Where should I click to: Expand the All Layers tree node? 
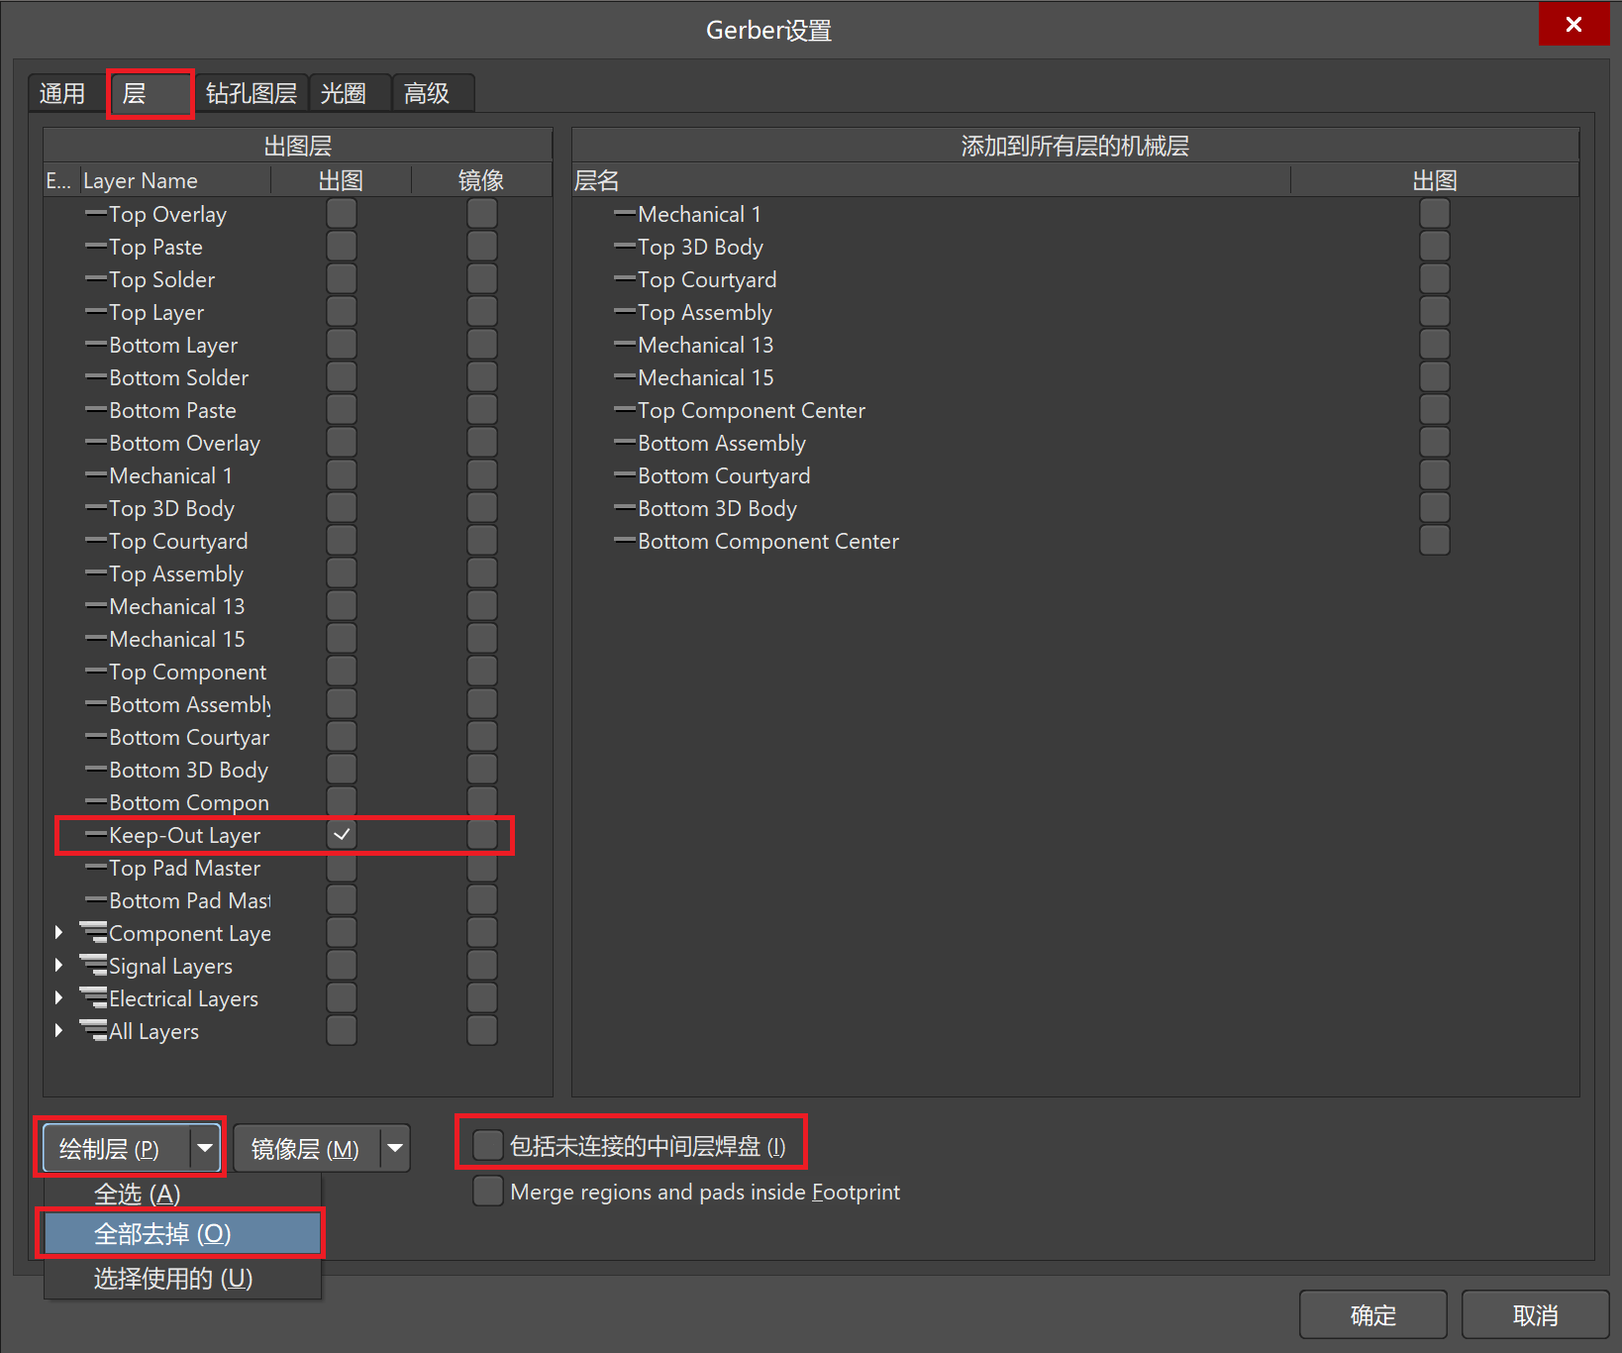tap(59, 1031)
